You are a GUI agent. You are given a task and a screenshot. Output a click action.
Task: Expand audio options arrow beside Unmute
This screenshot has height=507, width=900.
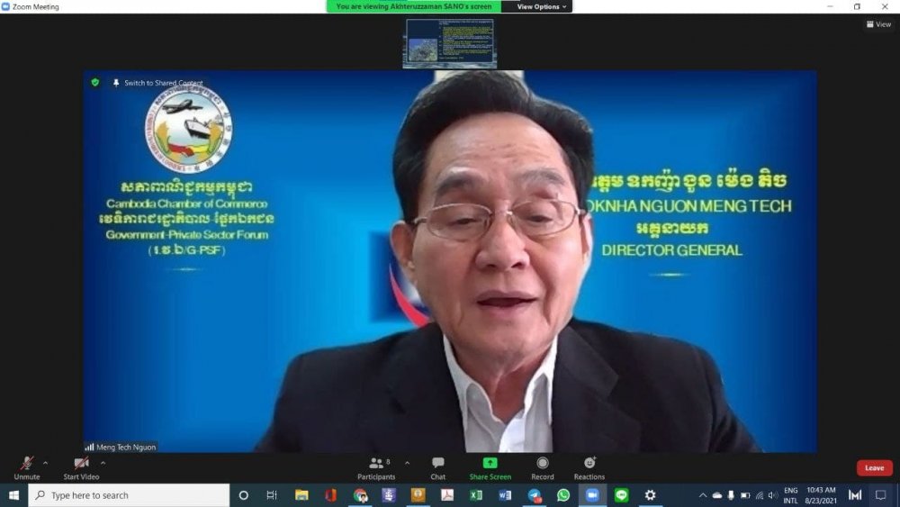click(x=46, y=463)
